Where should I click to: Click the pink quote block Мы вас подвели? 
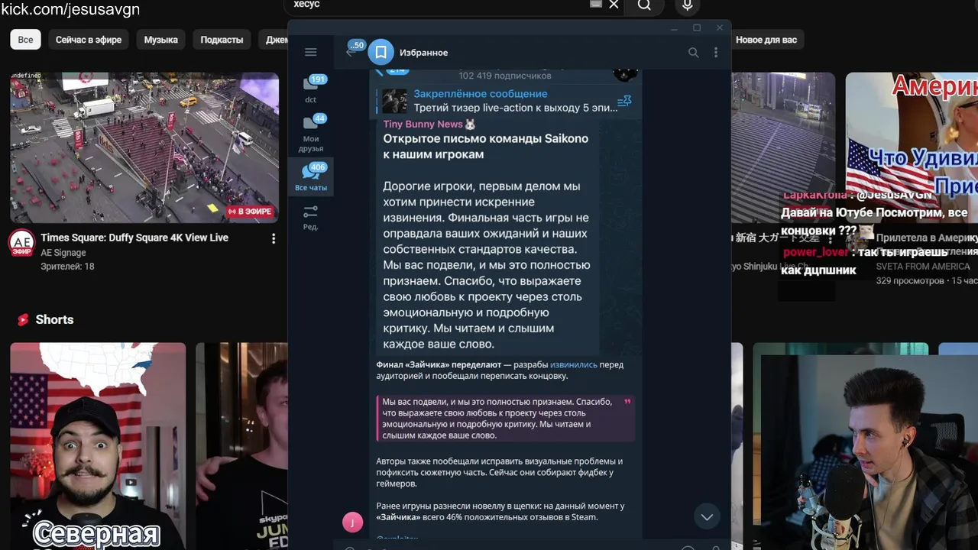(505, 419)
